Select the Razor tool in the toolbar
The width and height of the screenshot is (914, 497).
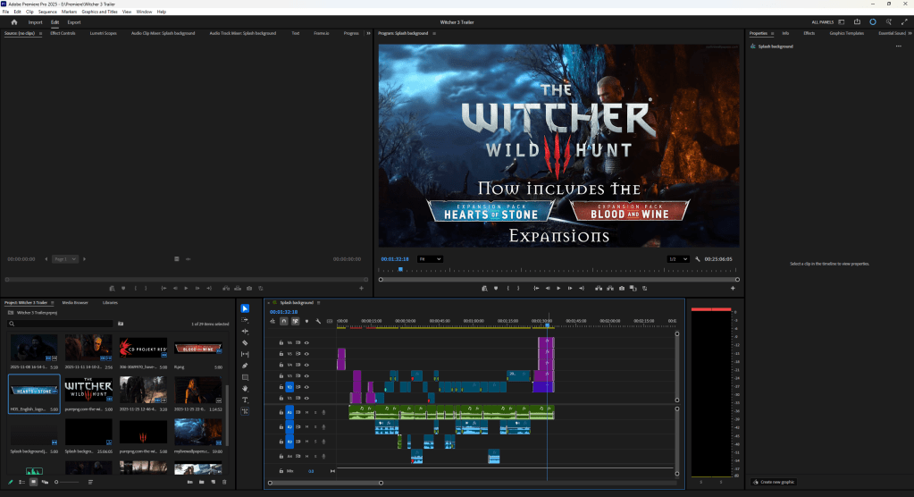(246, 342)
